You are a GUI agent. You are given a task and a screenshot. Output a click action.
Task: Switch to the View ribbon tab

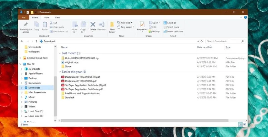(x=57, y=18)
